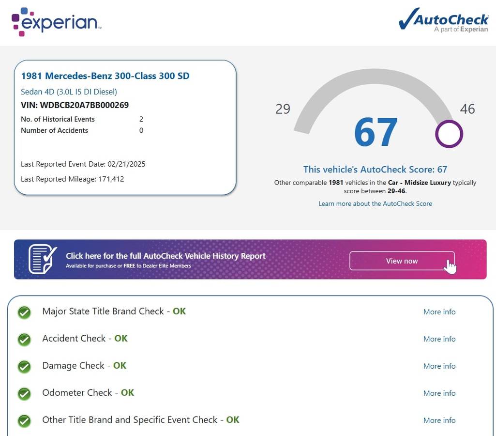Open Learn more about the AutoCheck Score
496x436 pixels.
coord(375,203)
